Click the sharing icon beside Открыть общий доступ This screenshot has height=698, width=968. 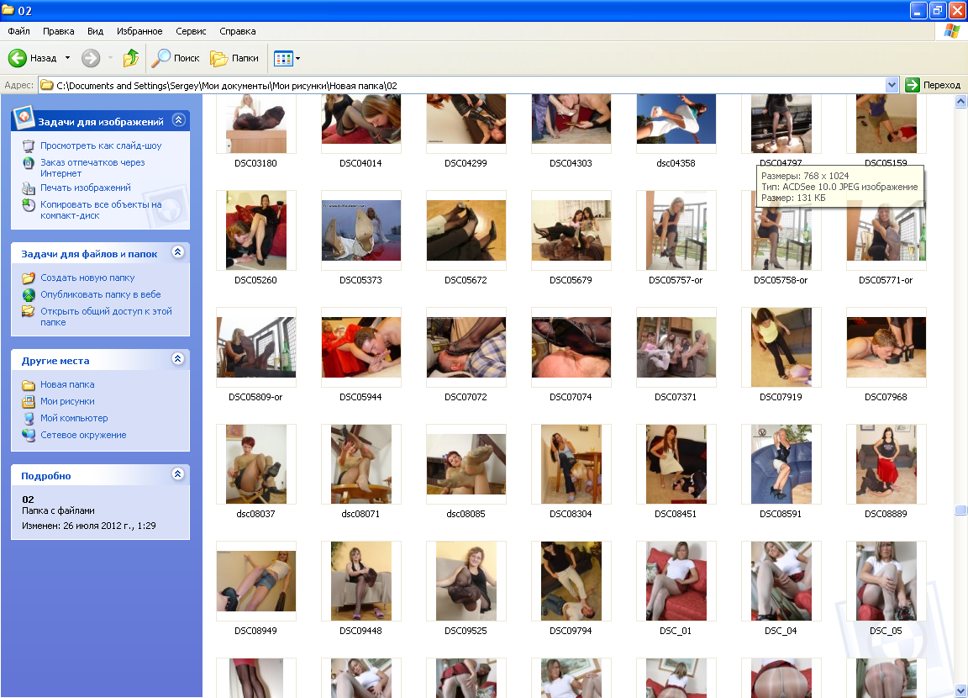tap(29, 311)
